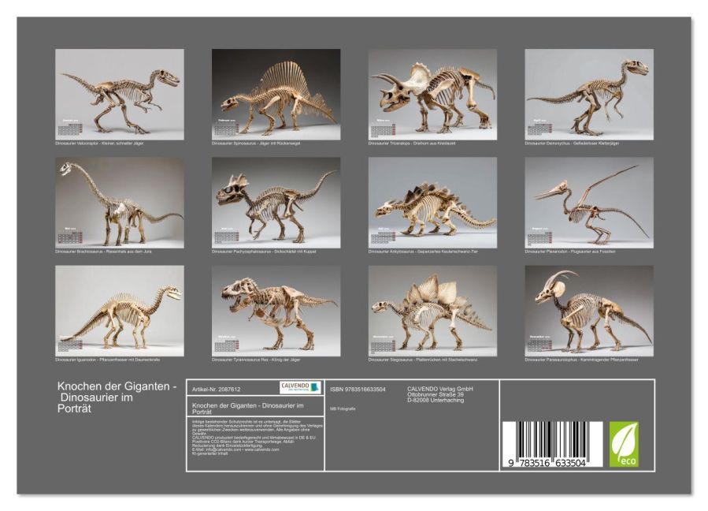Viewport: 708px width, 511px height.
Task: Click the copyright notice paragraph
Action: [x=257, y=438]
